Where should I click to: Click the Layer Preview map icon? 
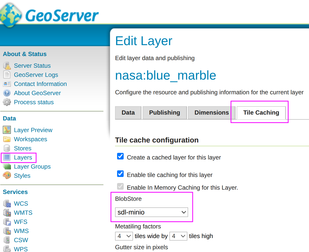click(7, 130)
